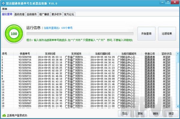Click scan time 2014-09-05 02:37:26
Viewport: 180px width, 119px height.
(x=103, y=103)
